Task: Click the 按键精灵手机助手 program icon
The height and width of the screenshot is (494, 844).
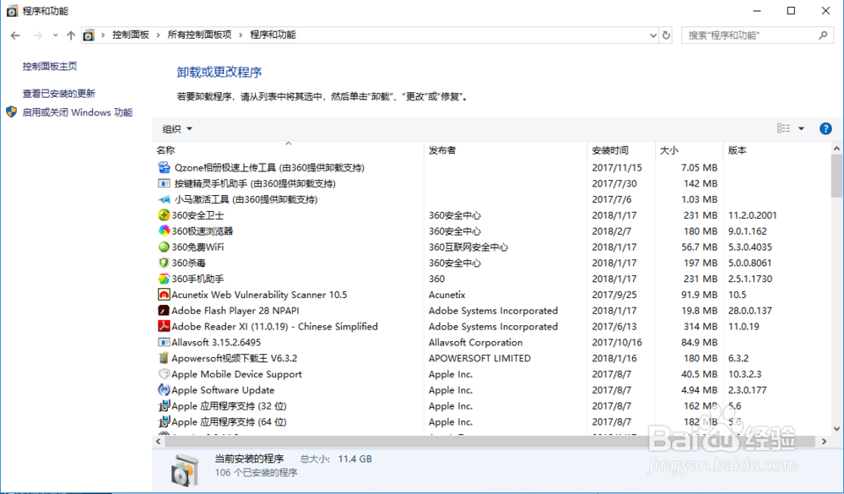Action: click(x=164, y=184)
